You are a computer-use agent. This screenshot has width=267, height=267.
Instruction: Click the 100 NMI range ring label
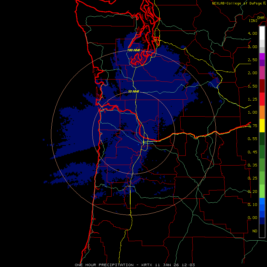(x=134, y=50)
